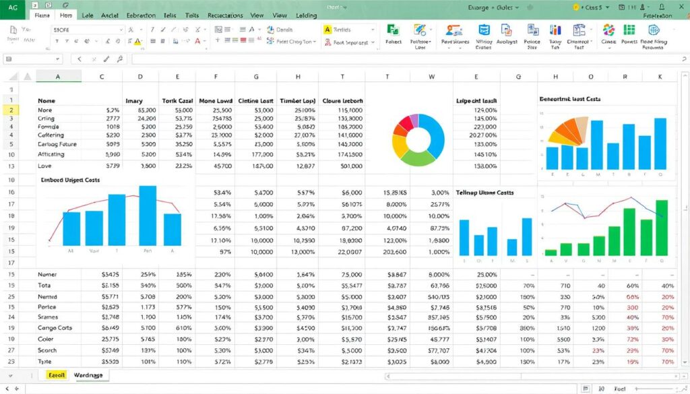Click the Reae Fiting globe icon
The width and height of the screenshot is (690, 394).
[654, 30]
